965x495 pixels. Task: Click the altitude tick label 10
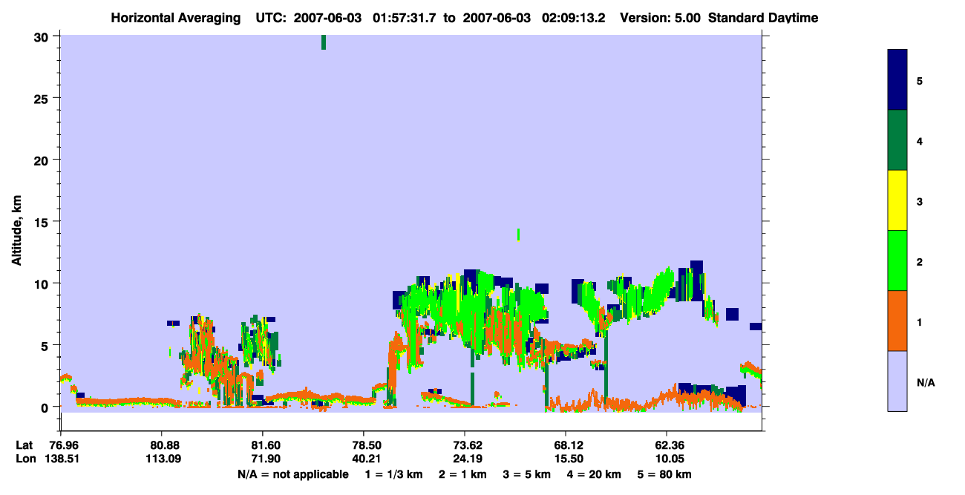42,283
